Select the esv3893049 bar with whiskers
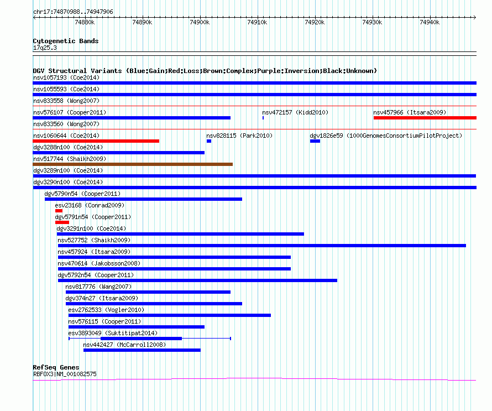Viewport: 492px width, 411px height. [x=150, y=339]
